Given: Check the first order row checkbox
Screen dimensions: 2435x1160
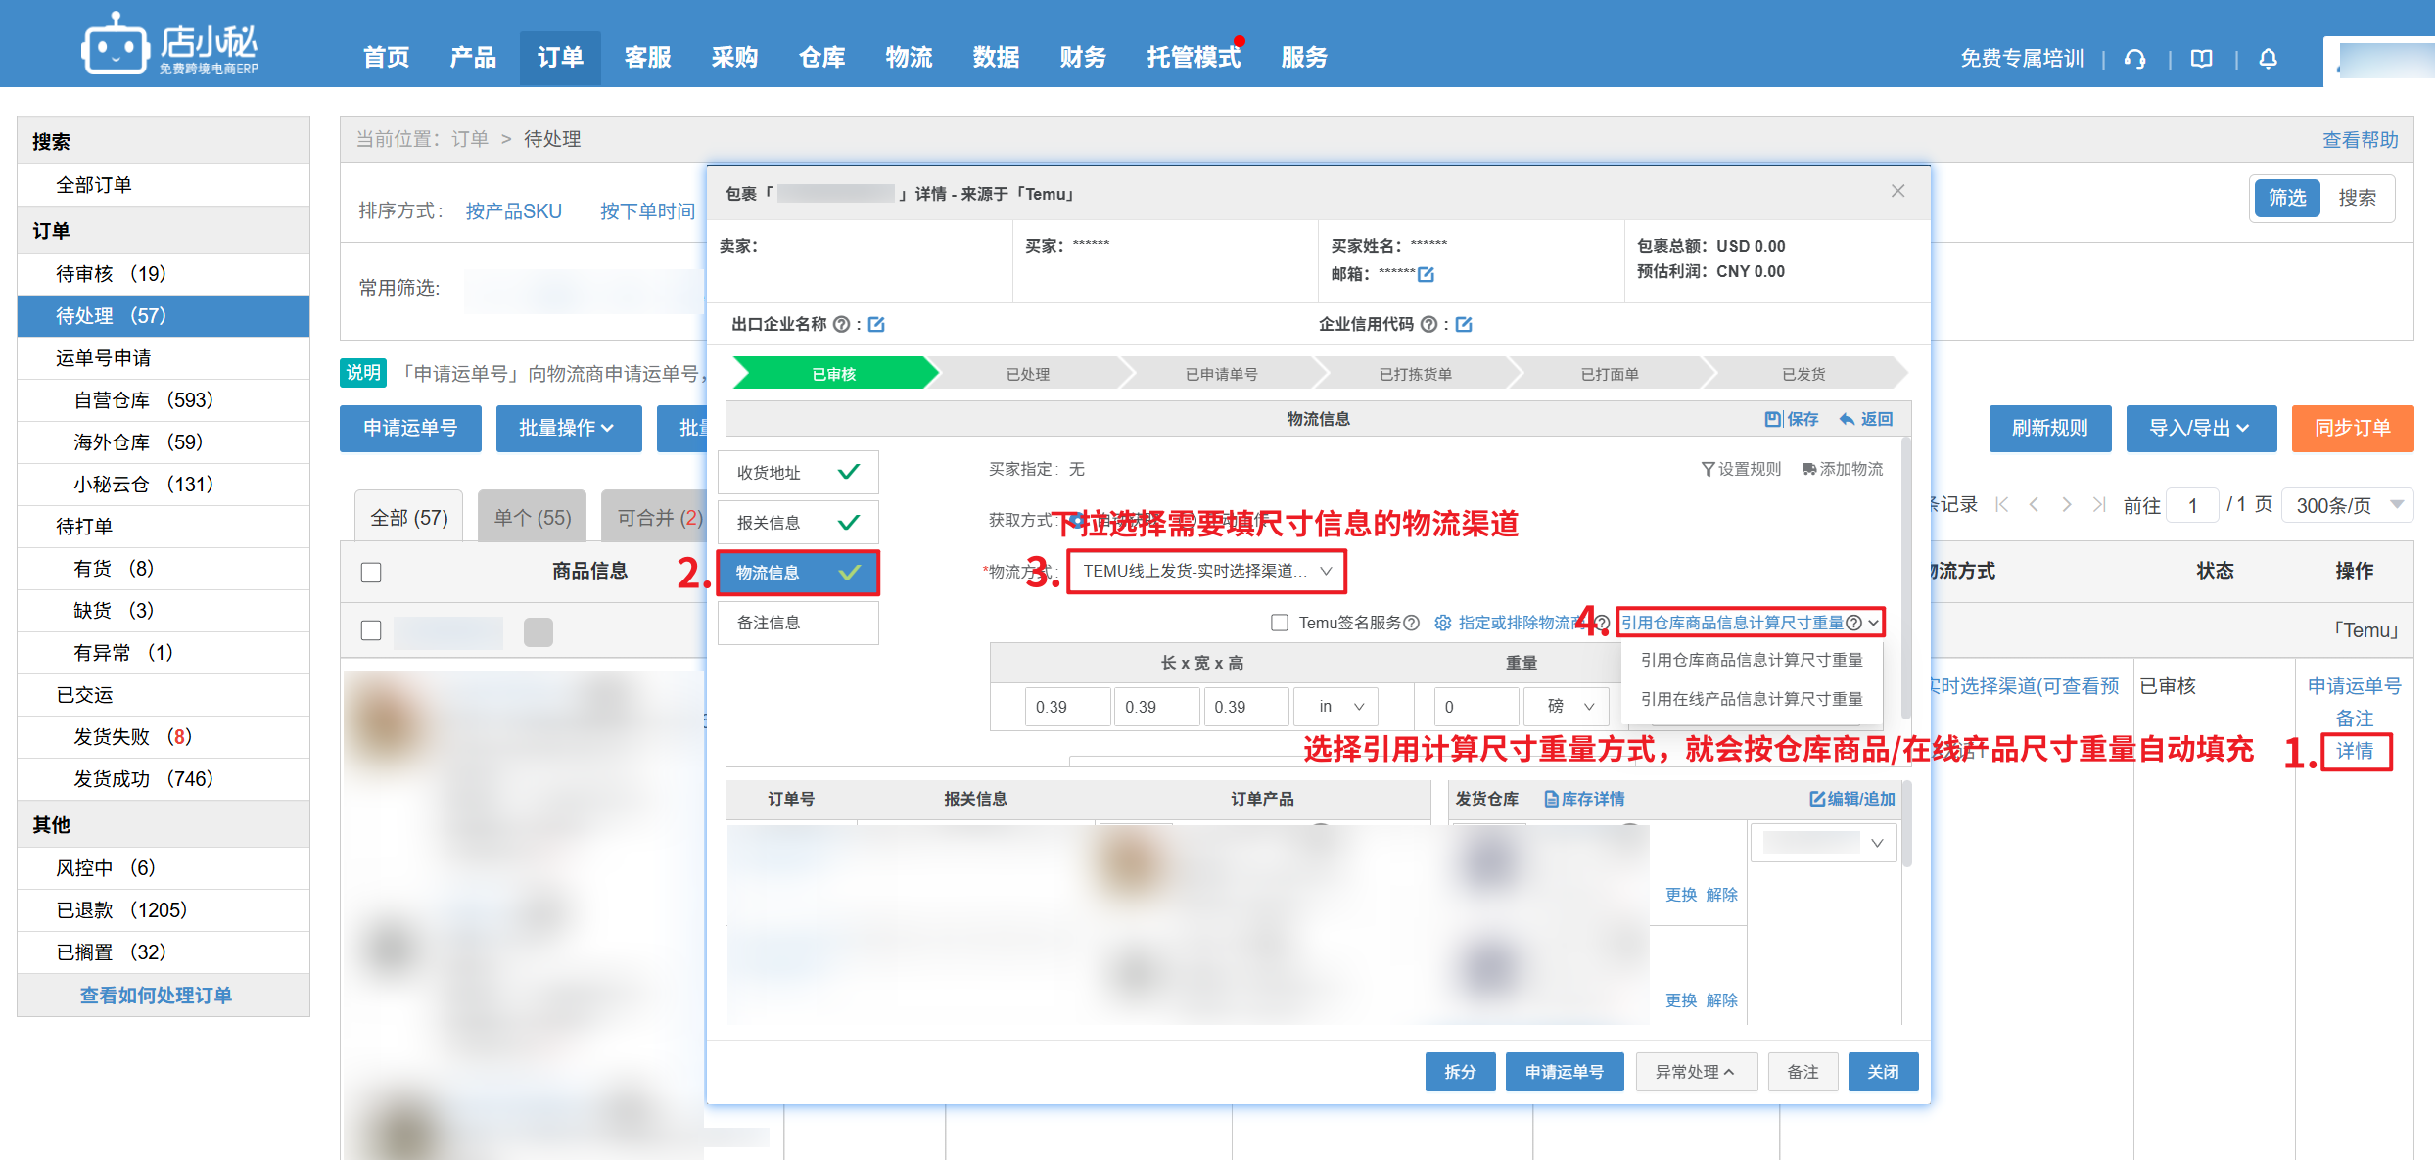Looking at the screenshot, I should point(371,630).
